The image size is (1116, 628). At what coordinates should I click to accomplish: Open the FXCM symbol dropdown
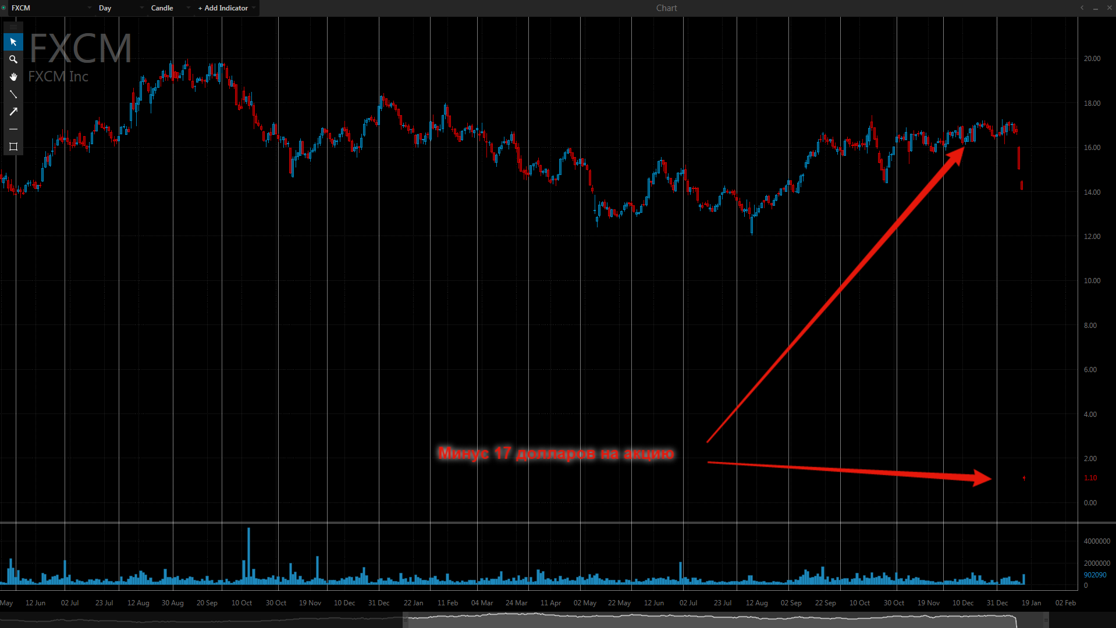pyautogui.click(x=51, y=8)
